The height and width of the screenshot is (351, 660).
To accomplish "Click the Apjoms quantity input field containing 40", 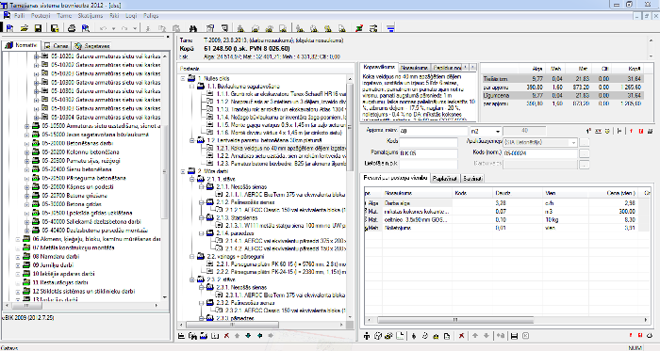I will pyautogui.click(x=433, y=132).
